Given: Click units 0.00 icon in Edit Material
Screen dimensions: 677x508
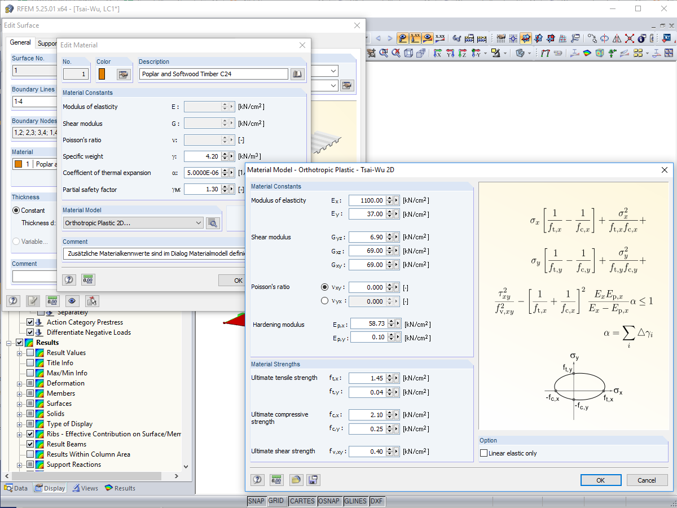Looking at the screenshot, I should [x=88, y=279].
